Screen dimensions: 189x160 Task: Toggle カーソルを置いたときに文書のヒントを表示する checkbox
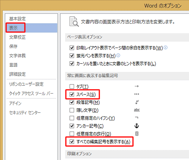click(x=72, y=63)
